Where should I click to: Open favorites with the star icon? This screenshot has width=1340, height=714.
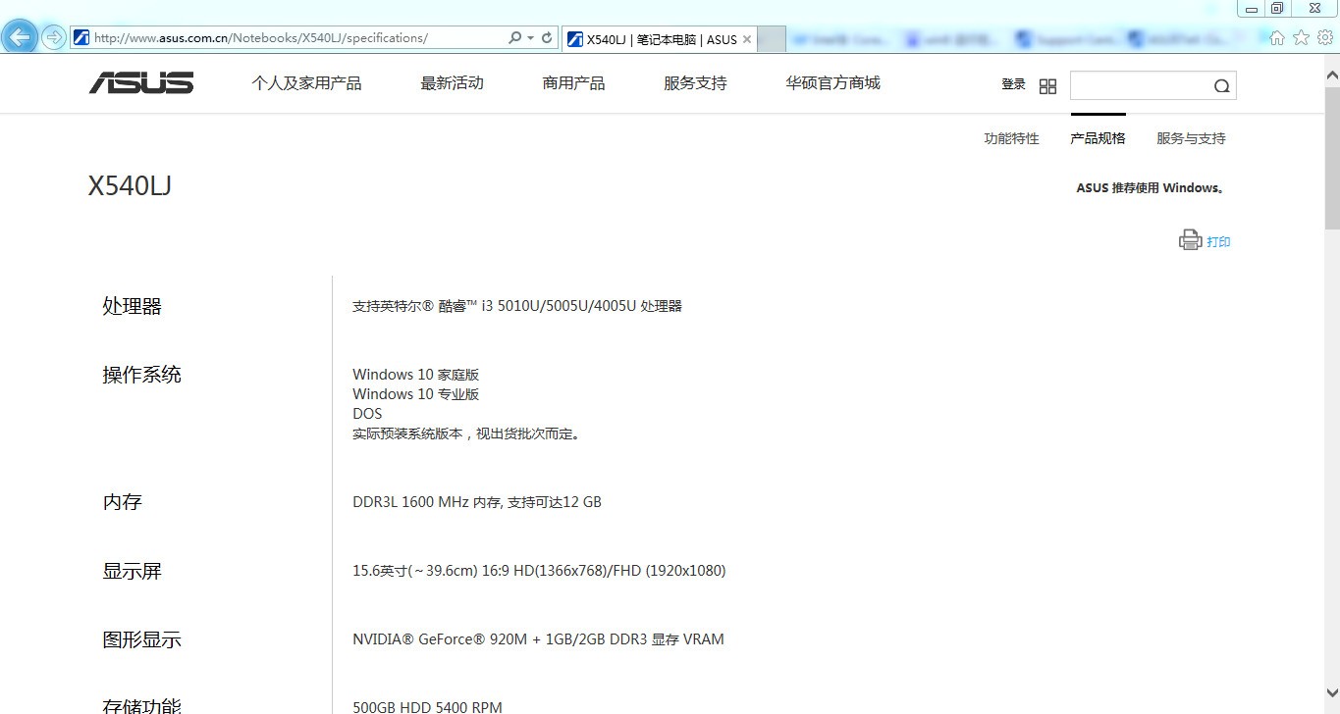(x=1301, y=37)
